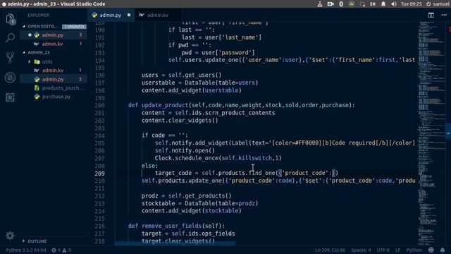Click the LF line ending selector
This screenshot has height=254, width=451.
click(397, 250)
